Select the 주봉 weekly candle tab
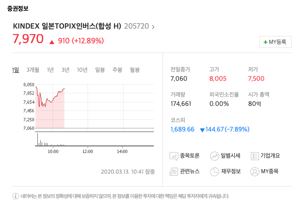302x208 pixels. point(117,70)
